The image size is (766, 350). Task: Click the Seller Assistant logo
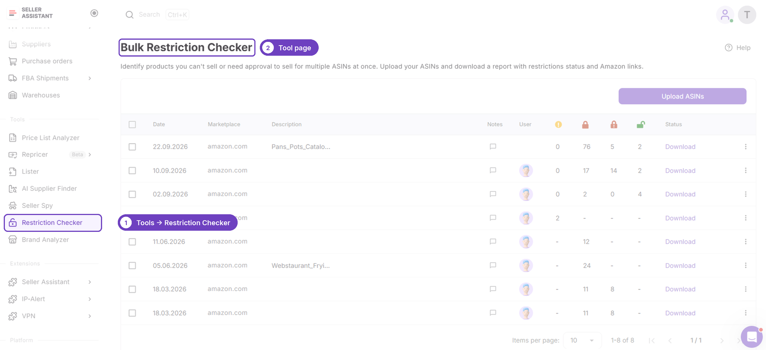pyautogui.click(x=30, y=13)
